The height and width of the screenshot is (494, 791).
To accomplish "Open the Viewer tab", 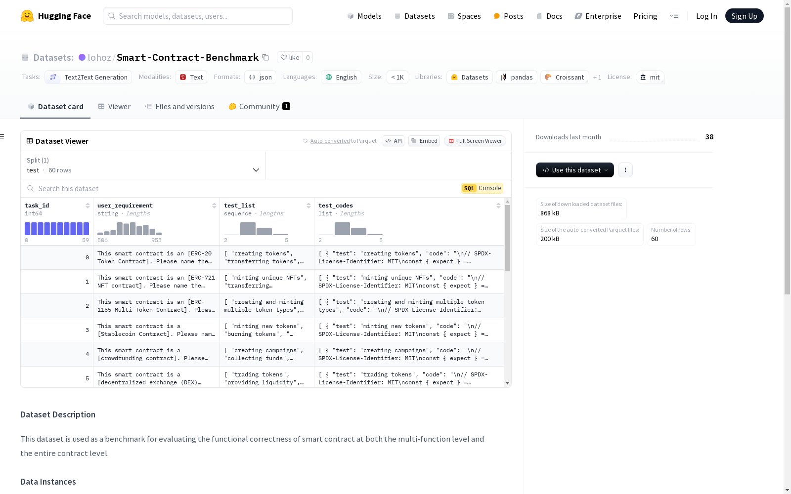I will 114,107.
